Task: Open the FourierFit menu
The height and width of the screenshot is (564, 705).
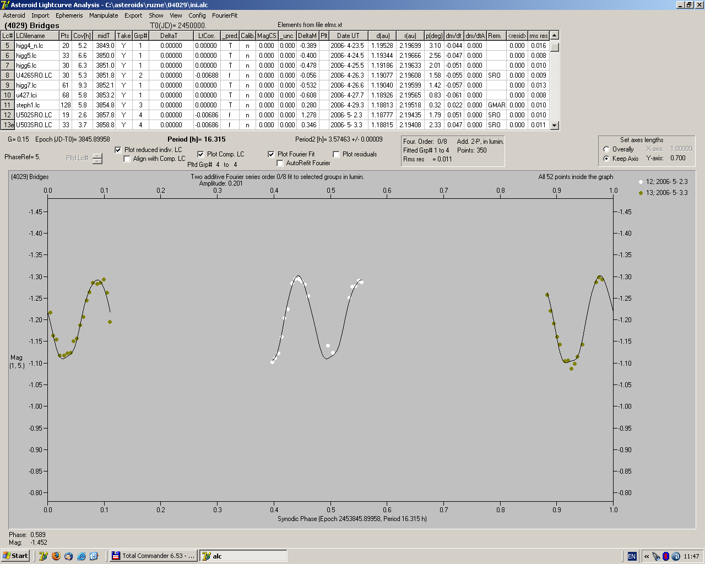Action: (x=225, y=15)
